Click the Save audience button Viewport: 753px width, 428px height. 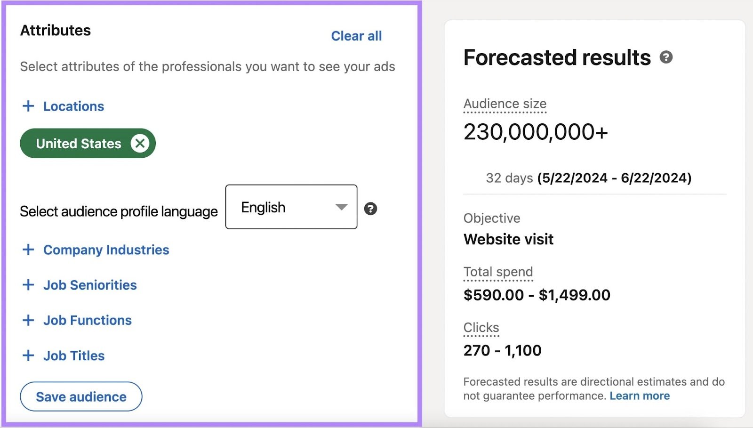(80, 396)
